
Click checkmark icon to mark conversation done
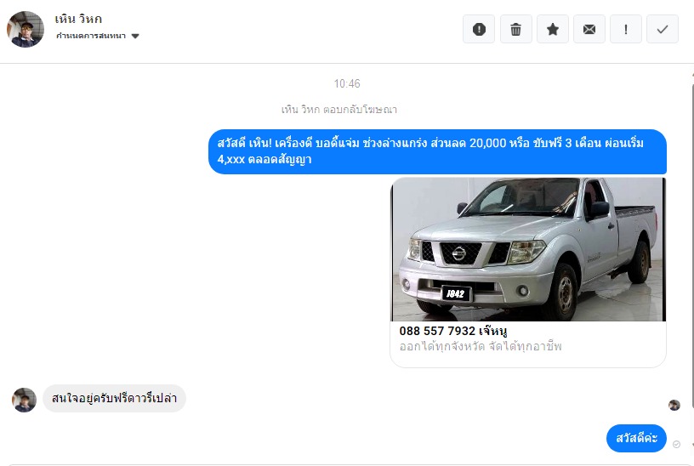click(663, 30)
